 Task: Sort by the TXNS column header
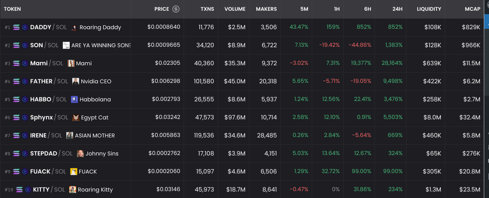[x=207, y=9]
